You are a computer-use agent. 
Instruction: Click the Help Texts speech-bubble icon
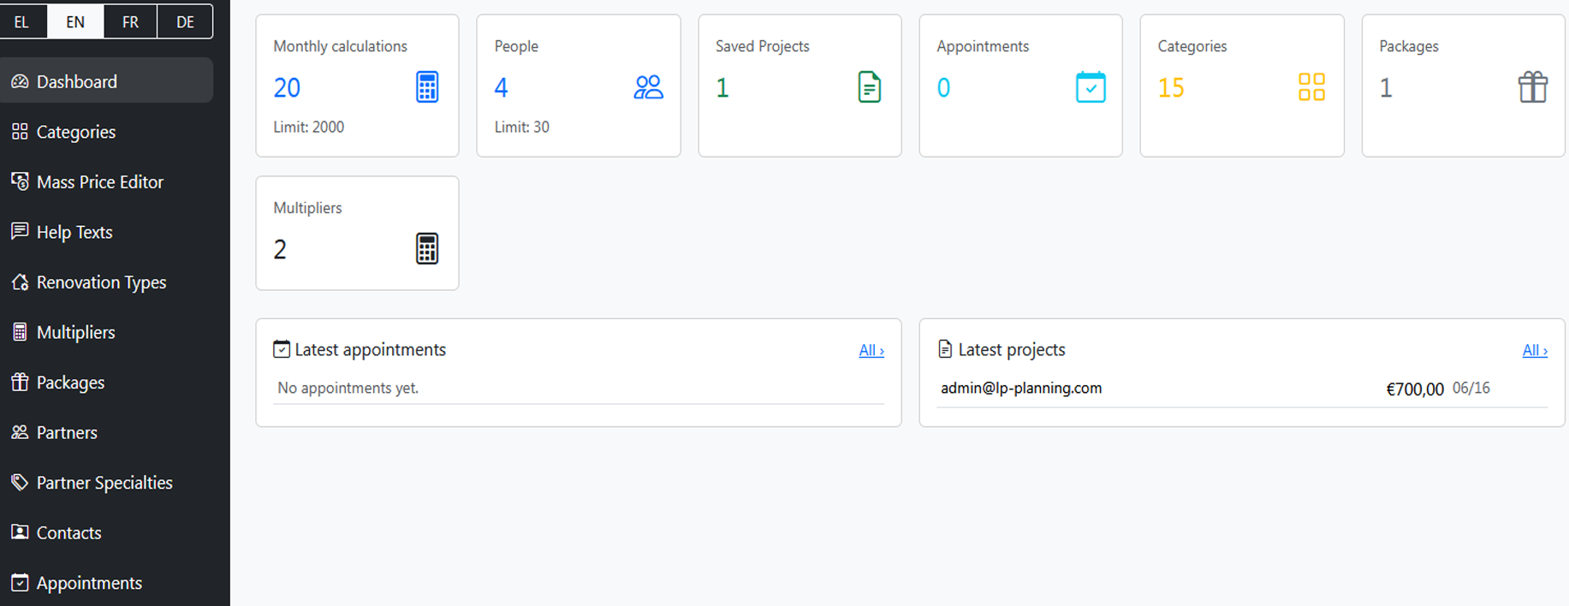click(20, 231)
